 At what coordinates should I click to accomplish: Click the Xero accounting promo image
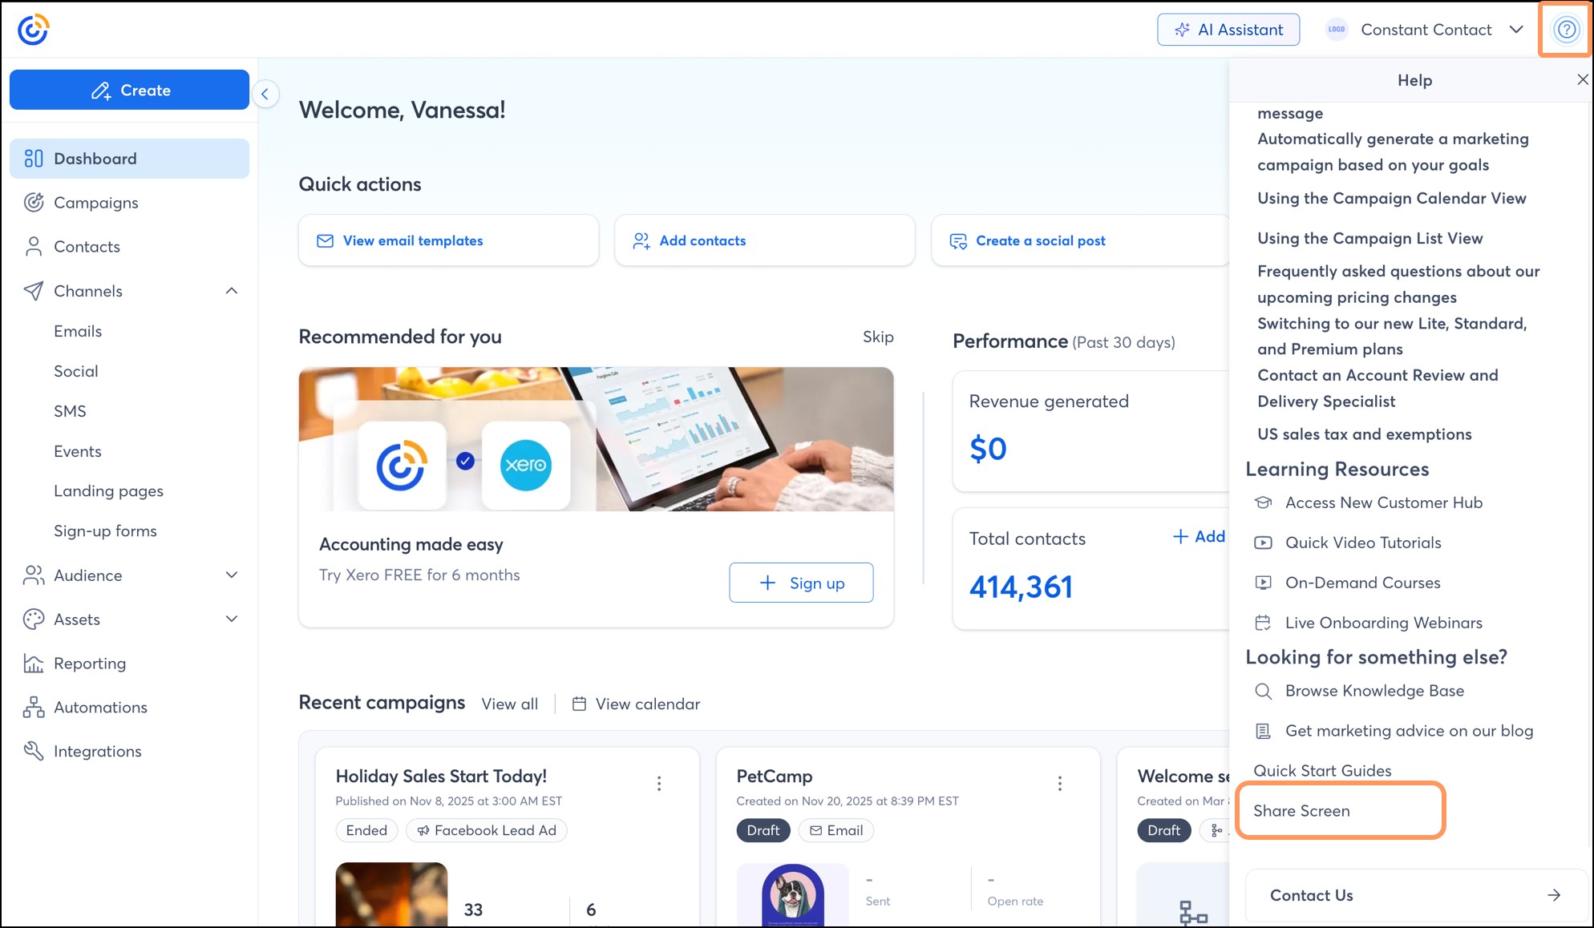596,439
